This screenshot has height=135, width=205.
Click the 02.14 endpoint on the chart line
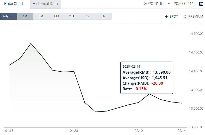[182, 103]
